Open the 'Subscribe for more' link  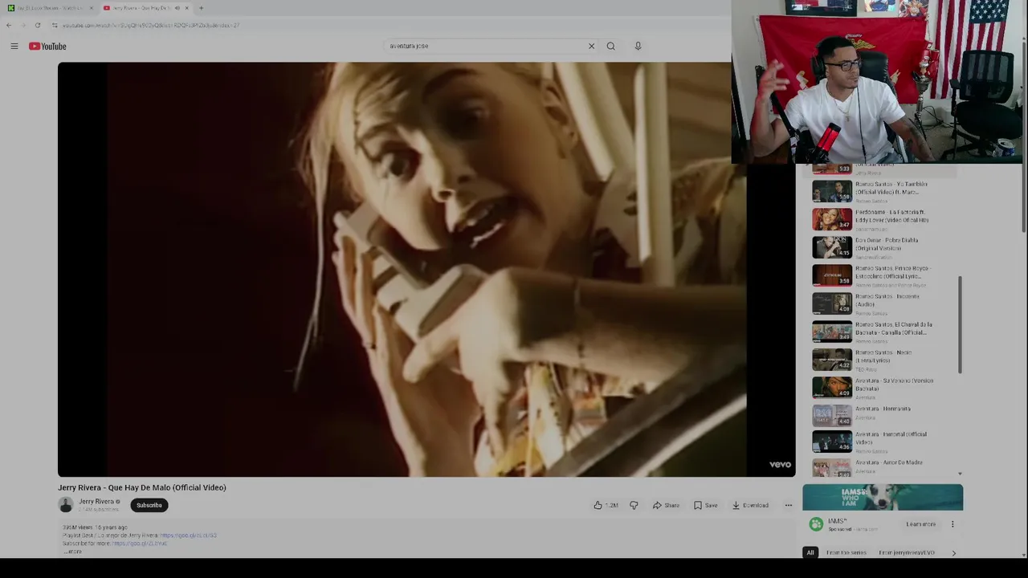(139, 543)
